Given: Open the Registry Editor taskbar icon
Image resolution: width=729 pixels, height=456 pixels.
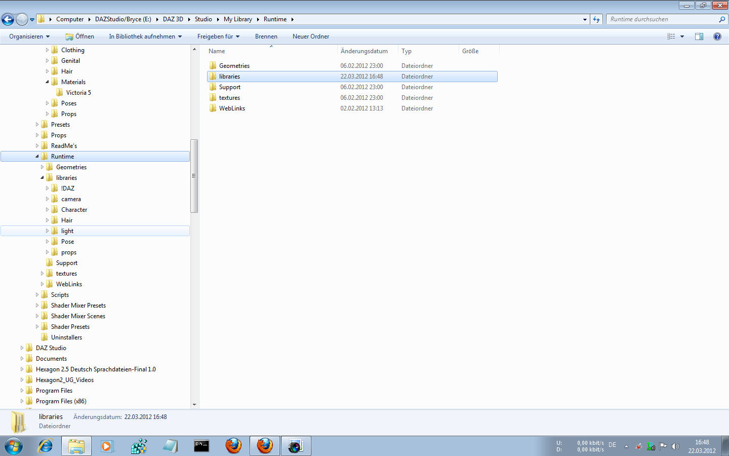Looking at the screenshot, I should click(x=139, y=446).
